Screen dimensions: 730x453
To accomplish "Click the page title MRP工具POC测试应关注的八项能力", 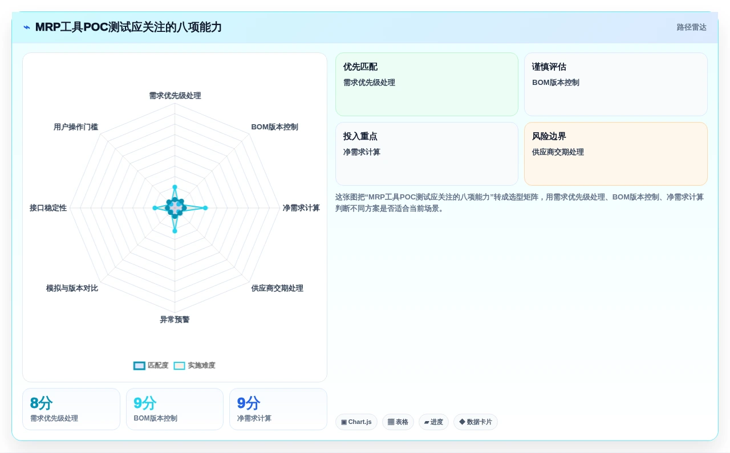I will (x=128, y=27).
